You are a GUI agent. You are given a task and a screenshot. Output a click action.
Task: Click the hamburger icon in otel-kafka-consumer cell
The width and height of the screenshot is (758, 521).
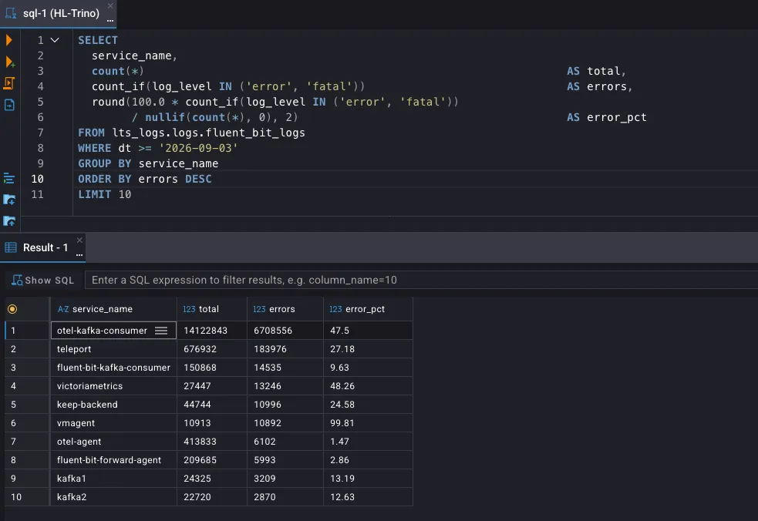[x=161, y=331]
